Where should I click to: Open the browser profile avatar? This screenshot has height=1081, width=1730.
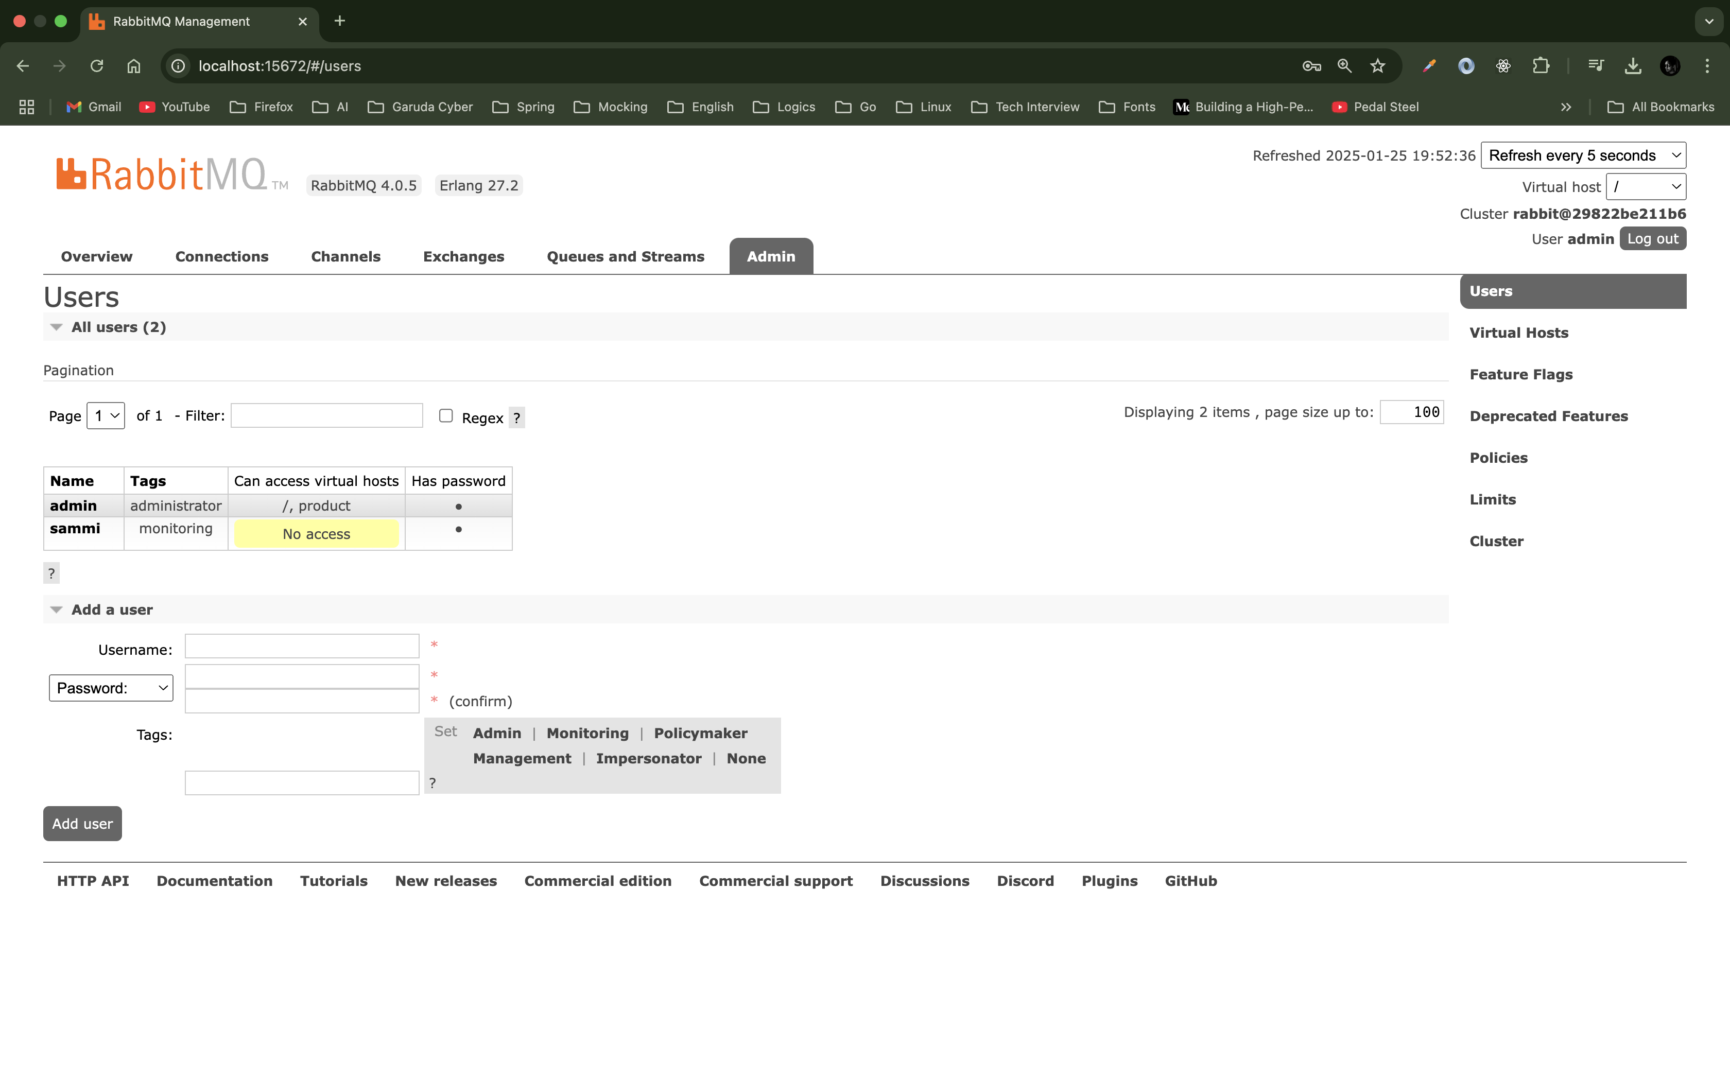[1670, 66]
